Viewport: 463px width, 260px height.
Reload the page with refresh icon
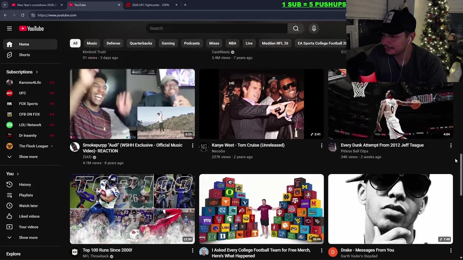point(22,15)
